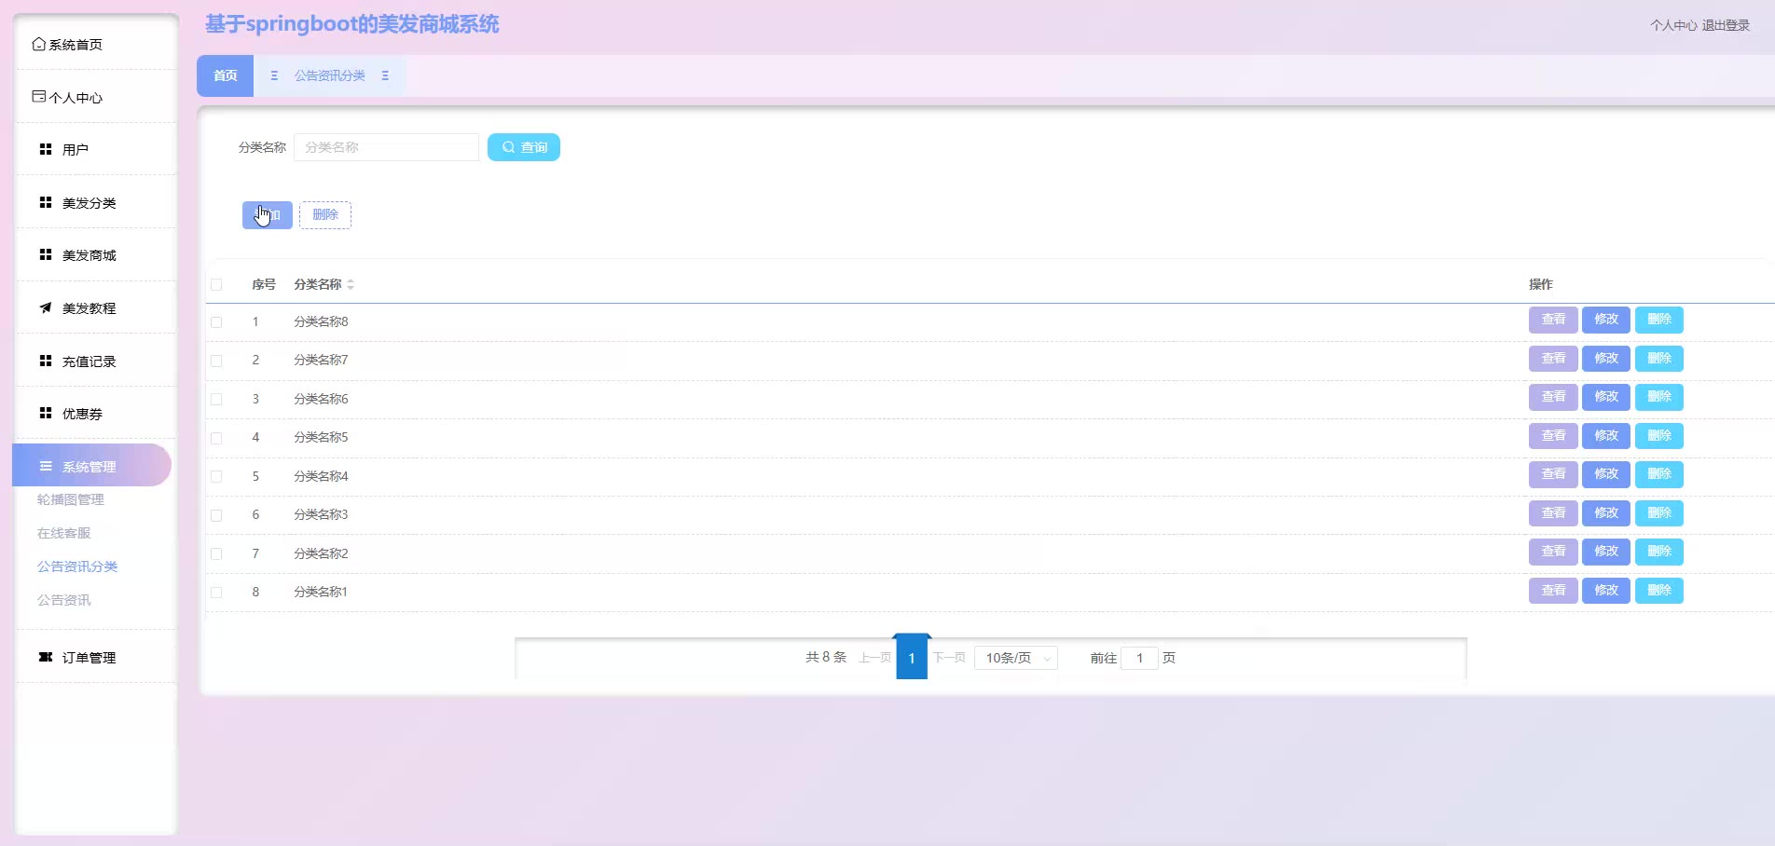Viewport: 1775px width, 846px height.
Task: Check the checkbox for row 分类名称4
Action: pyautogui.click(x=216, y=477)
